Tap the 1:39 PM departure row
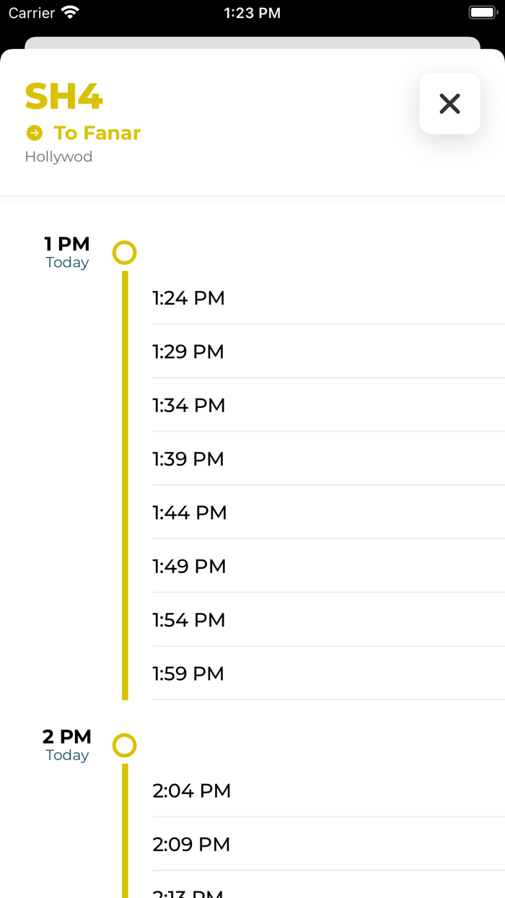 point(188,459)
